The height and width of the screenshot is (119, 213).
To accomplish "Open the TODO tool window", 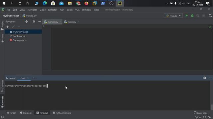I will coord(11,113).
